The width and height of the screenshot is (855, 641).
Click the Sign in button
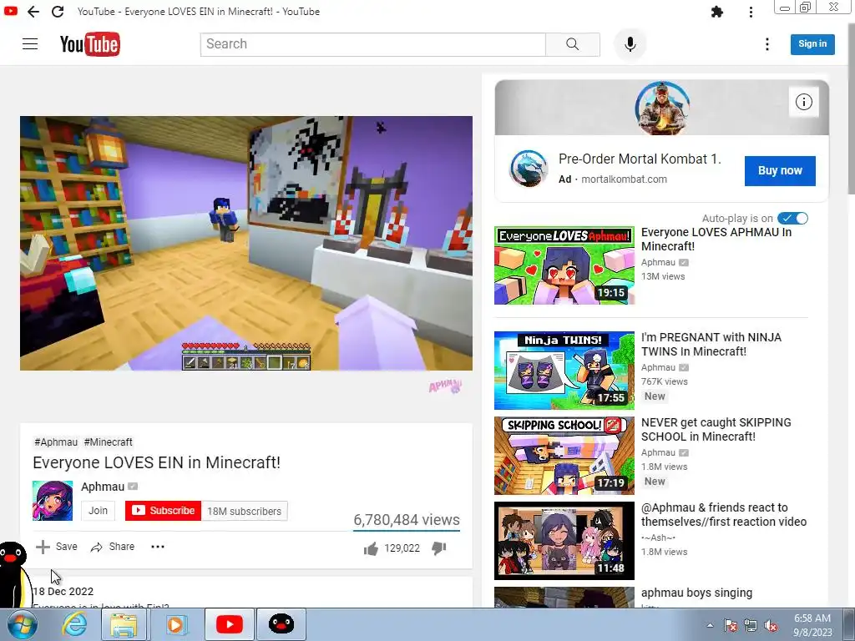pyautogui.click(x=812, y=44)
